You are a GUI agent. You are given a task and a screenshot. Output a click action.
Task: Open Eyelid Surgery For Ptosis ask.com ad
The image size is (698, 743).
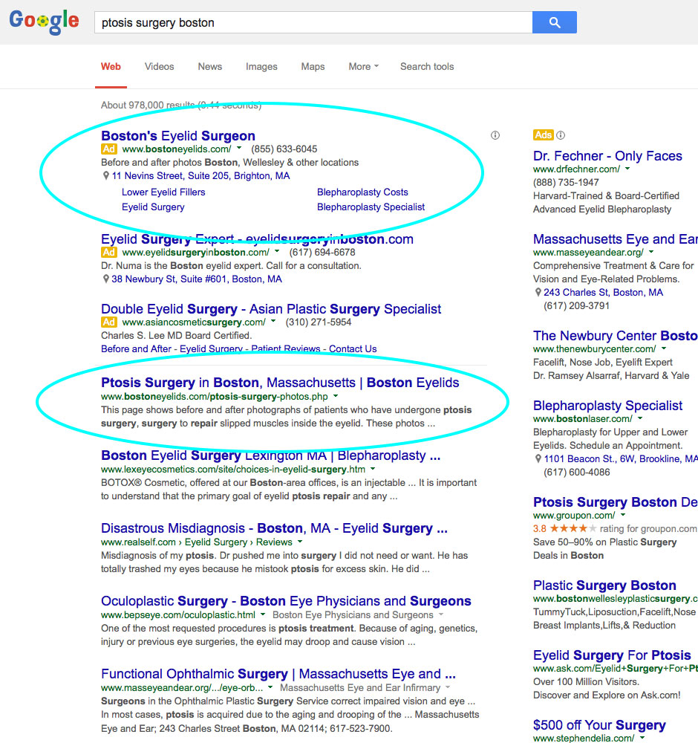point(612,655)
